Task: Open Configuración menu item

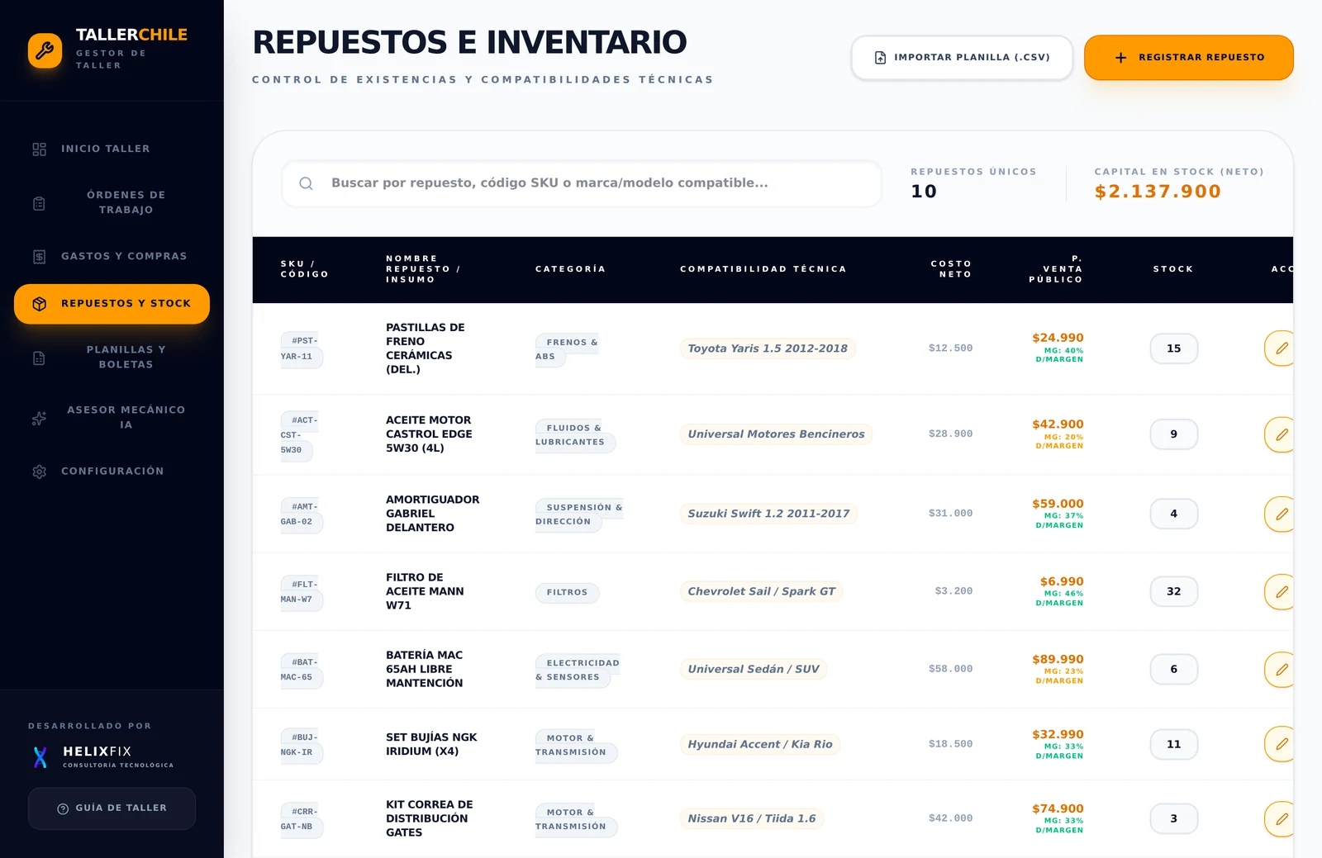Action: (x=112, y=471)
